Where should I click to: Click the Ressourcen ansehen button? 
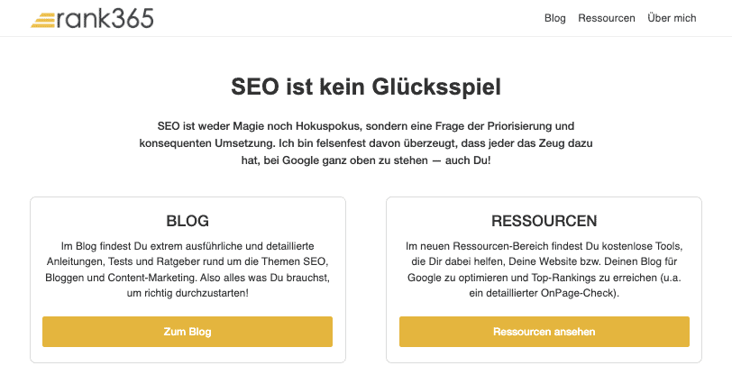[x=544, y=332]
